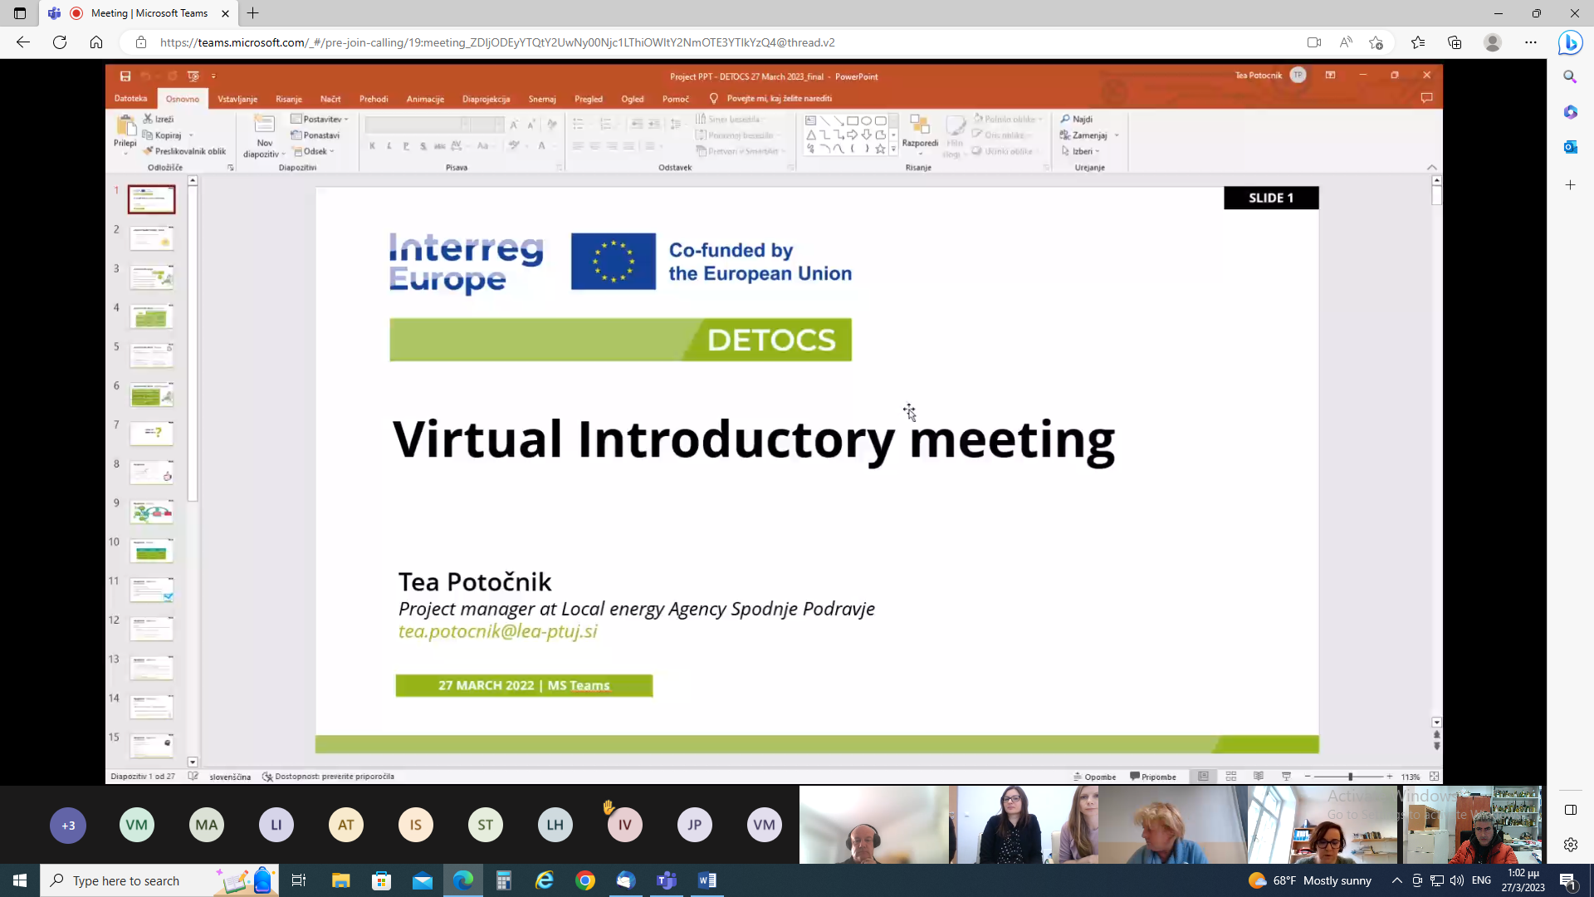Click the Prilepi (paste) clipboard icon
Screen dimensions: 1594x897
tap(125, 125)
